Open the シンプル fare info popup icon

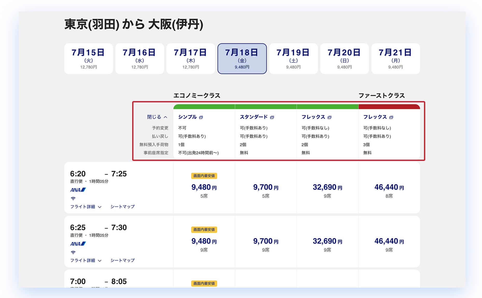201,117
